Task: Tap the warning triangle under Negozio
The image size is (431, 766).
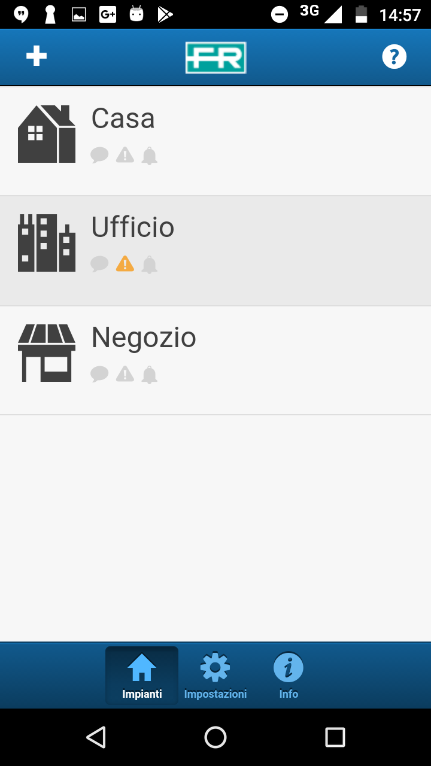Action: (x=125, y=374)
